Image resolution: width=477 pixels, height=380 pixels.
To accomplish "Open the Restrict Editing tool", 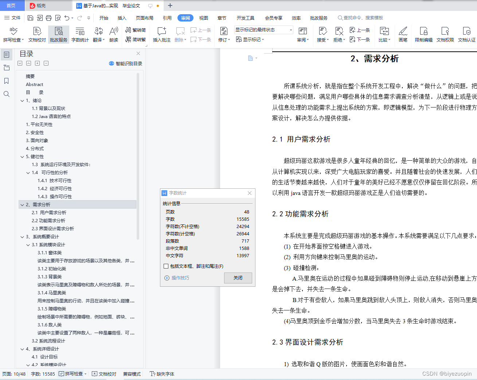I will pyautogui.click(x=423, y=35).
